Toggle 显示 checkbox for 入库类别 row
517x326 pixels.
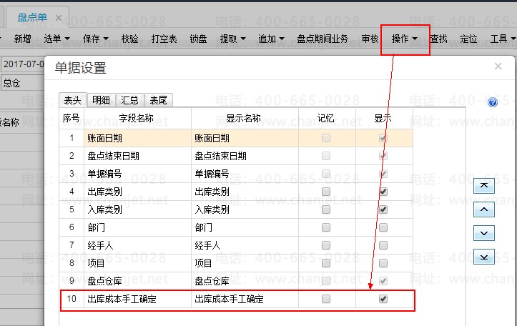coord(383,209)
